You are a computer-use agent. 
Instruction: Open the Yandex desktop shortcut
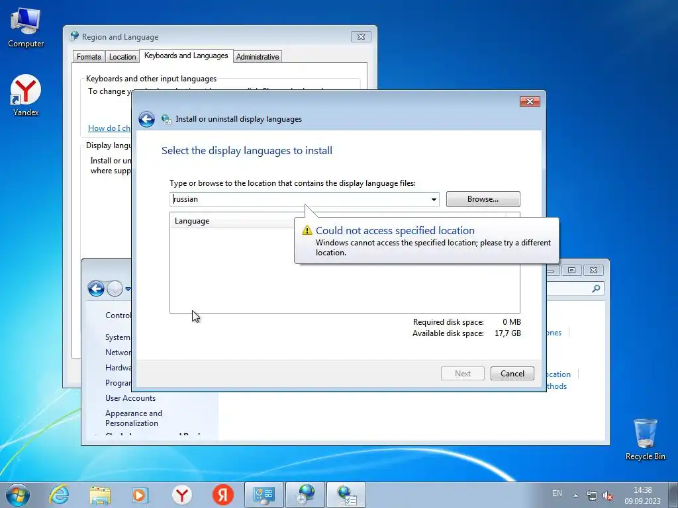point(26,95)
